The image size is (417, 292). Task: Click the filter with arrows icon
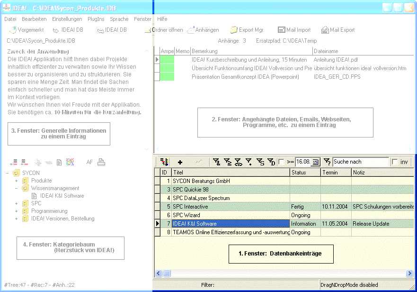click(238, 162)
